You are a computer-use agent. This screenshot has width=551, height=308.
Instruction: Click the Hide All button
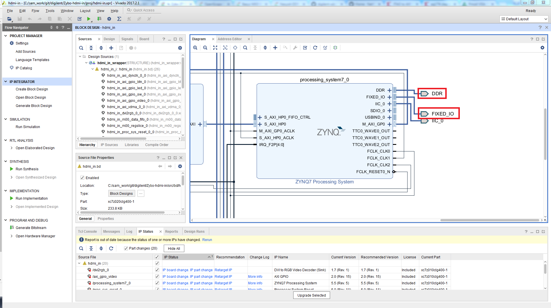[174, 248]
